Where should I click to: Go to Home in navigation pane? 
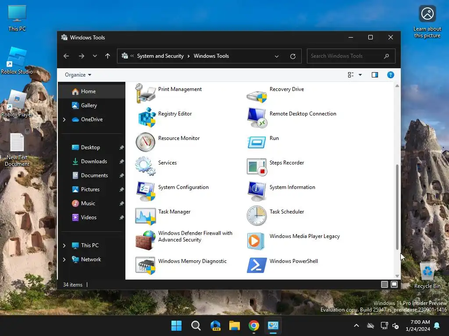(92, 91)
